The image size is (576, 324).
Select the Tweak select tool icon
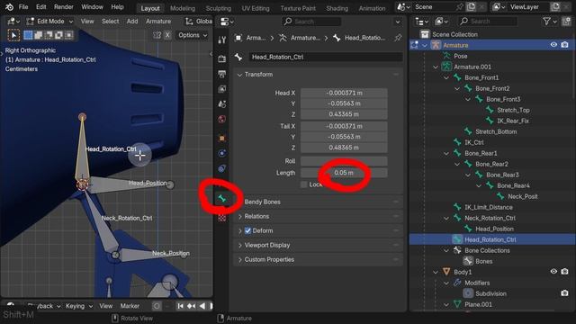[14, 35]
